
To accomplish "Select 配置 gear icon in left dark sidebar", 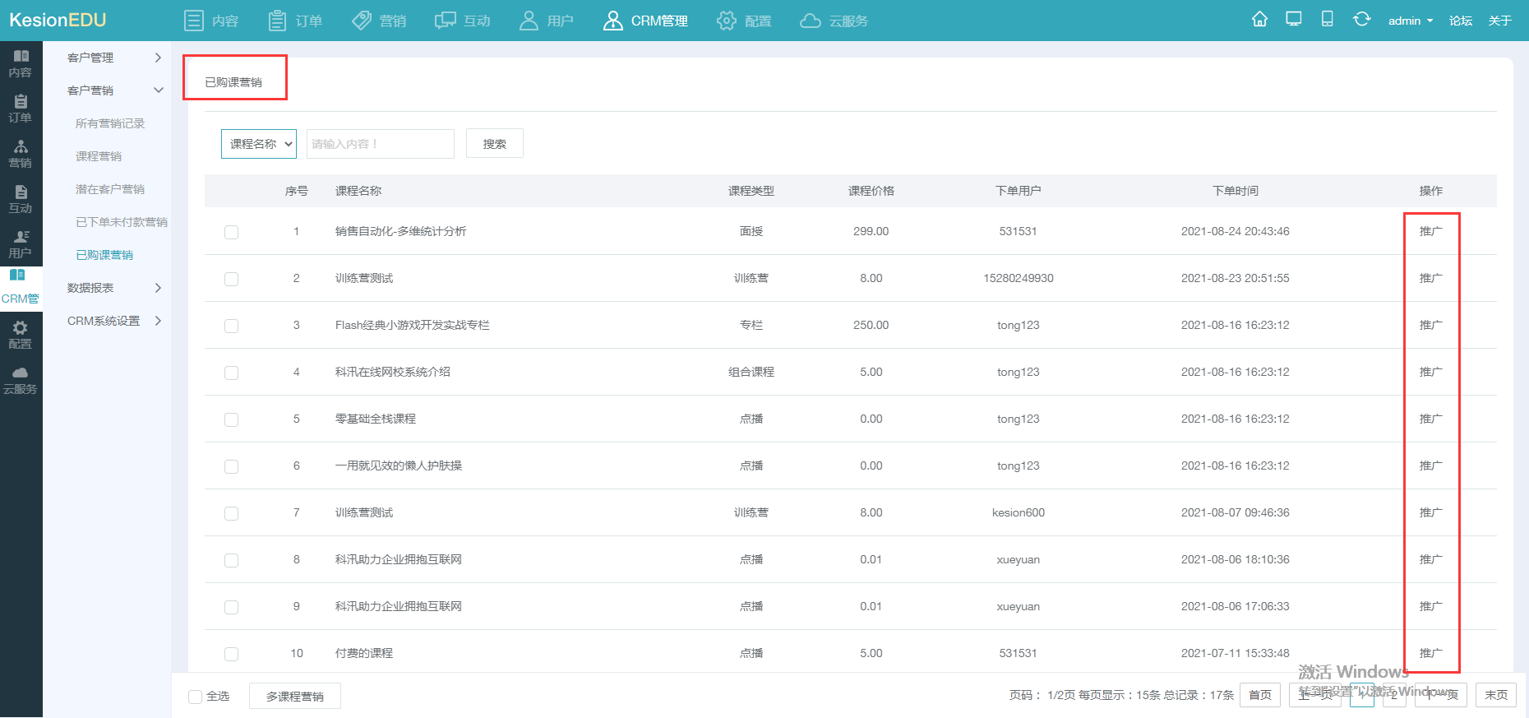I will pyautogui.click(x=21, y=335).
